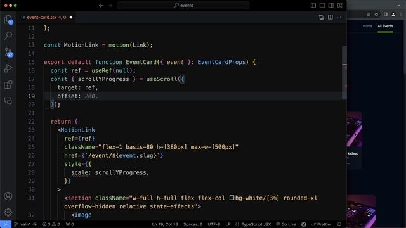Click the scale property on line 28
406x228 pixels.
point(79,172)
